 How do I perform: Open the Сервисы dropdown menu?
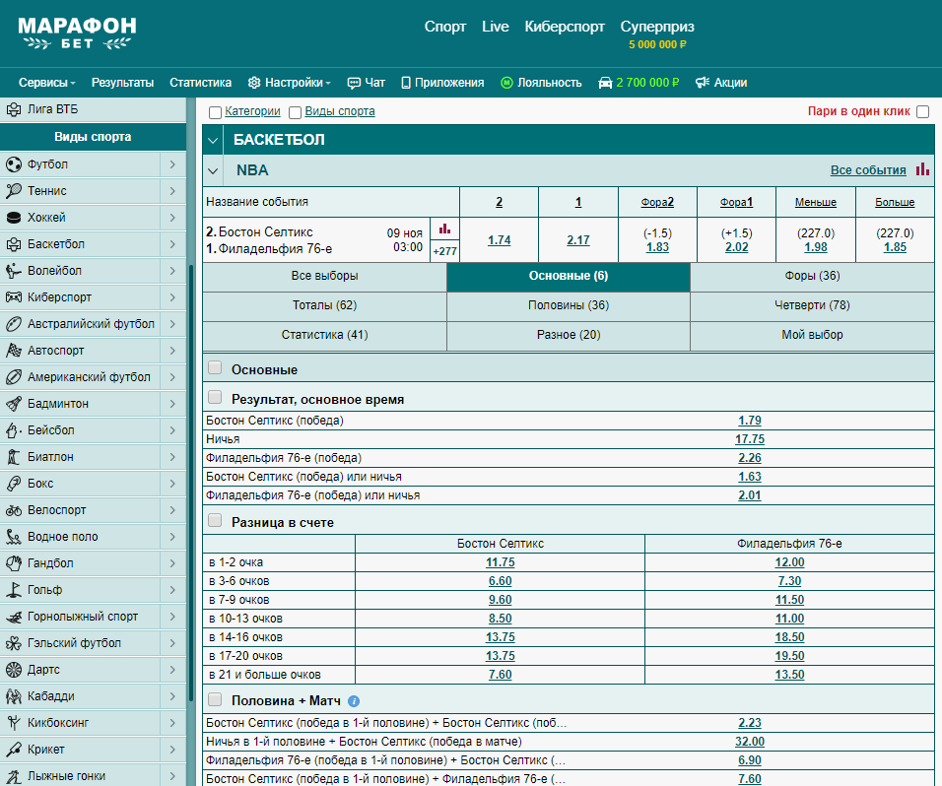pos(47,83)
